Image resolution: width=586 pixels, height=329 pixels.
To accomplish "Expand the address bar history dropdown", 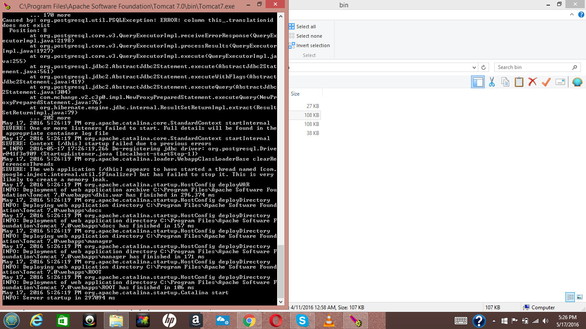I will (x=474, y=67).
